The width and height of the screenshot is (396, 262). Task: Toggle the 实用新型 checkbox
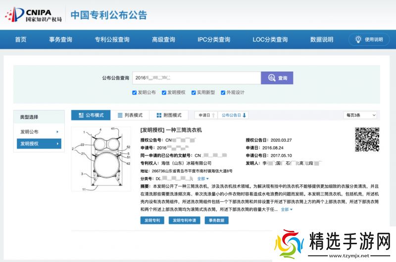(194, 92)
